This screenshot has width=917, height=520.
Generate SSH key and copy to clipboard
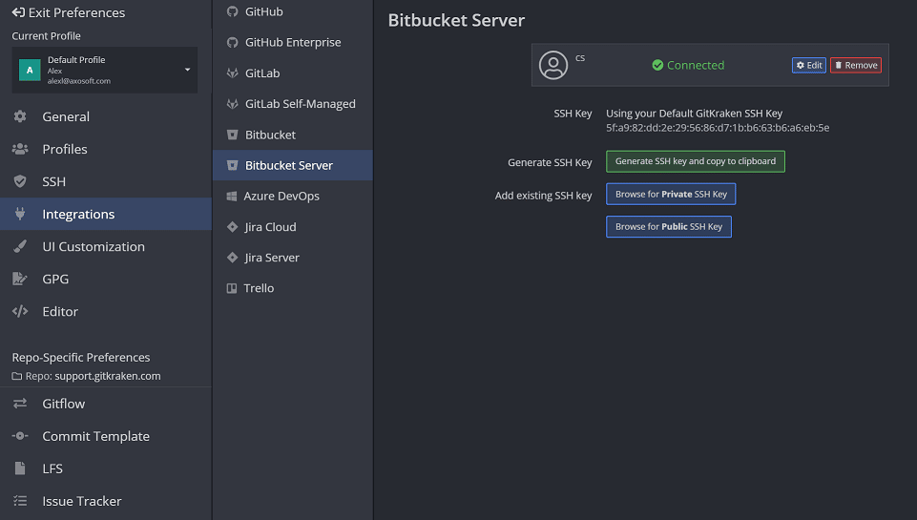click(696, 161)
